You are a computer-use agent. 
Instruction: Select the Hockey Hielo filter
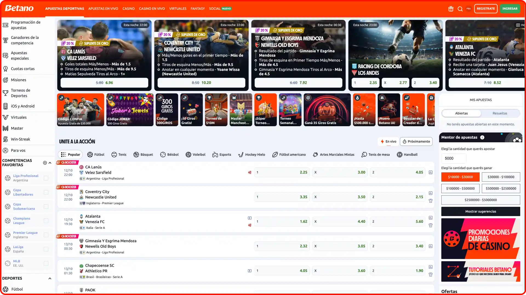251,155
